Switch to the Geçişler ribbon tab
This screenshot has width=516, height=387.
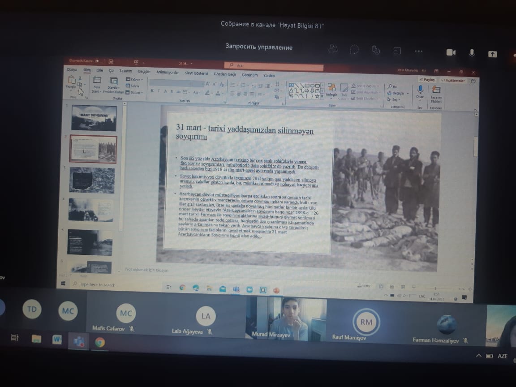coord(144,71)
